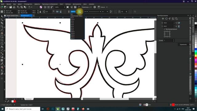Click the Страница 1 page tab

(29, 99)
